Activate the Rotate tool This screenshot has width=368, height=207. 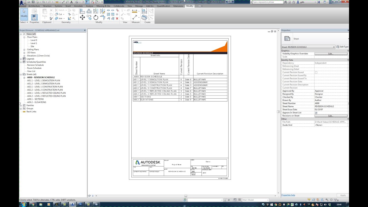click(x=96, y=17)
